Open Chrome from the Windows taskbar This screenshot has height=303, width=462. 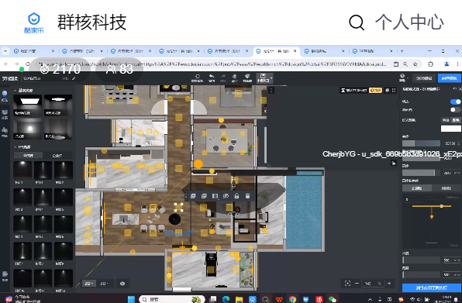point(292,299)
